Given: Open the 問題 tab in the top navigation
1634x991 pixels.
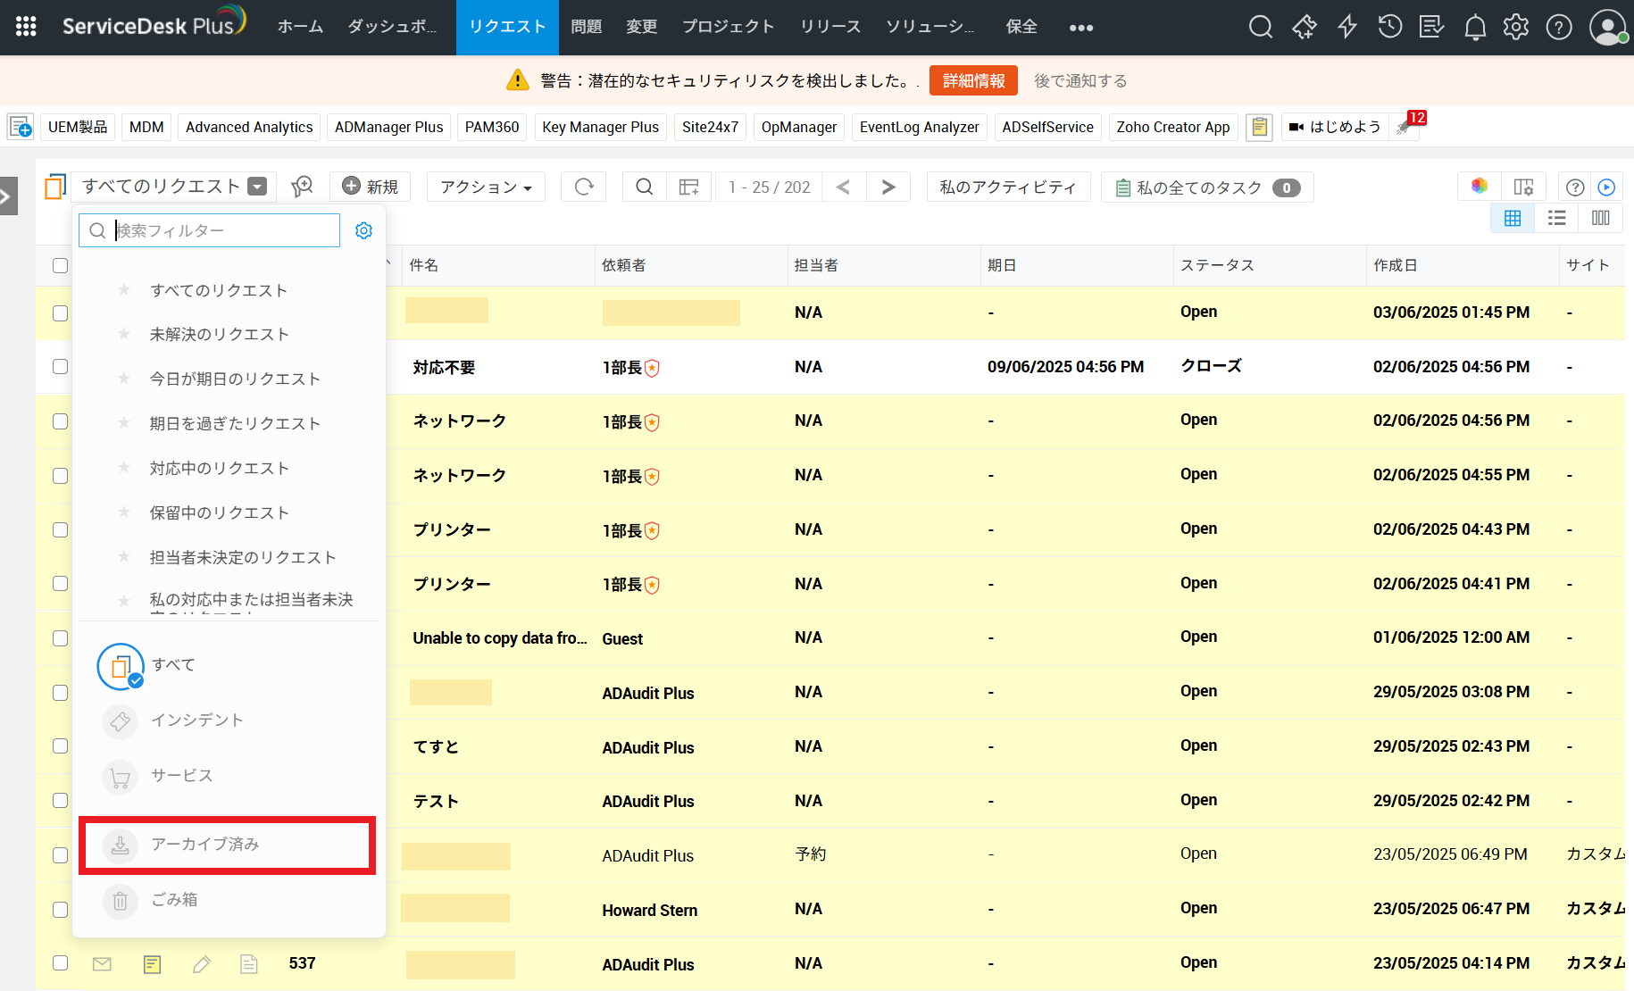Looking at the screenshot, I should coord(586,27).
